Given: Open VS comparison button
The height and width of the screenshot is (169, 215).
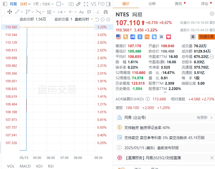Looking at the screenshot, I should (94, 4).
